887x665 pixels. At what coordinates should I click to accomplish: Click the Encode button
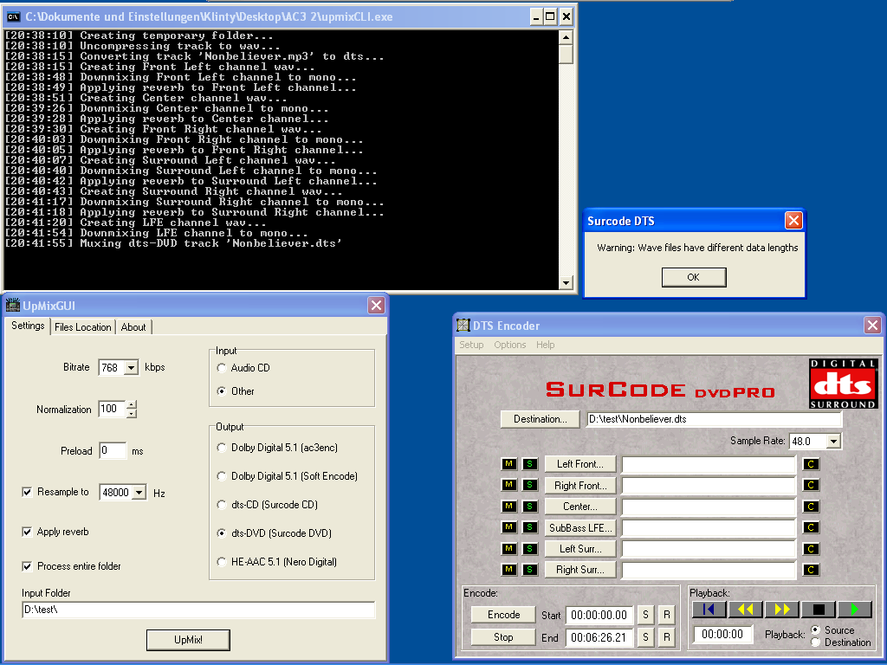coord(503,615)
